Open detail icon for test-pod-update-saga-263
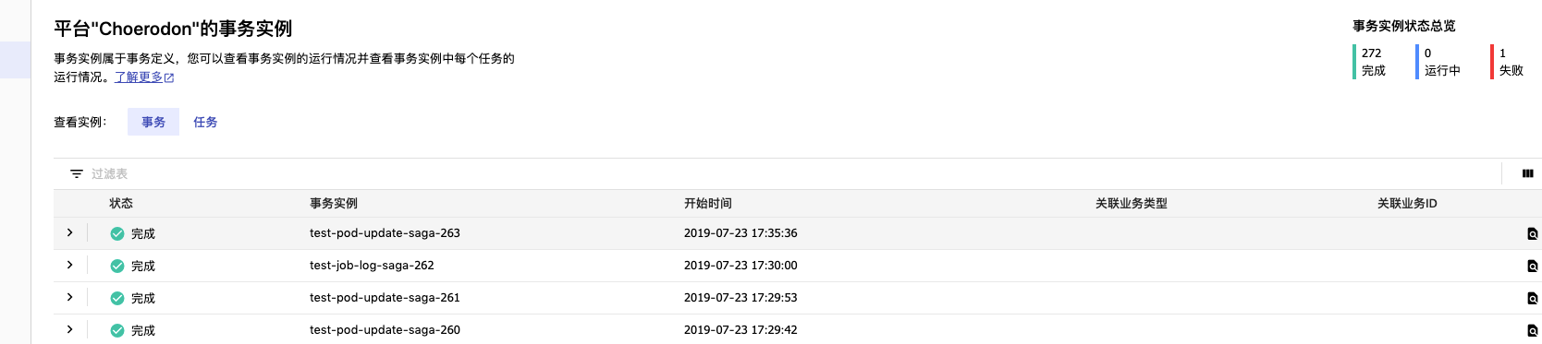 click(x=1532, y=234)
